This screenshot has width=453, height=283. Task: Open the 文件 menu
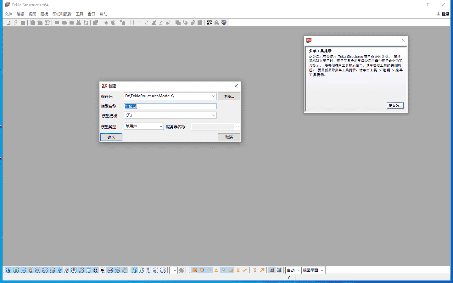pyautogui.click(x=8, y=14)
